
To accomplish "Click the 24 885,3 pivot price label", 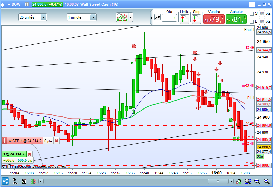I will [x=264, y=139].
